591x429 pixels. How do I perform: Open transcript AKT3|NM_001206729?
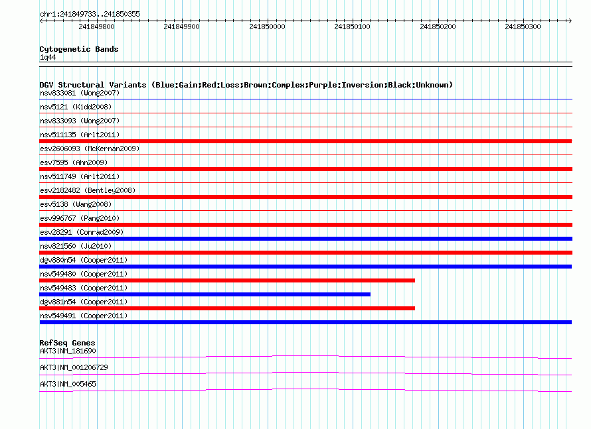click(74, 367)
